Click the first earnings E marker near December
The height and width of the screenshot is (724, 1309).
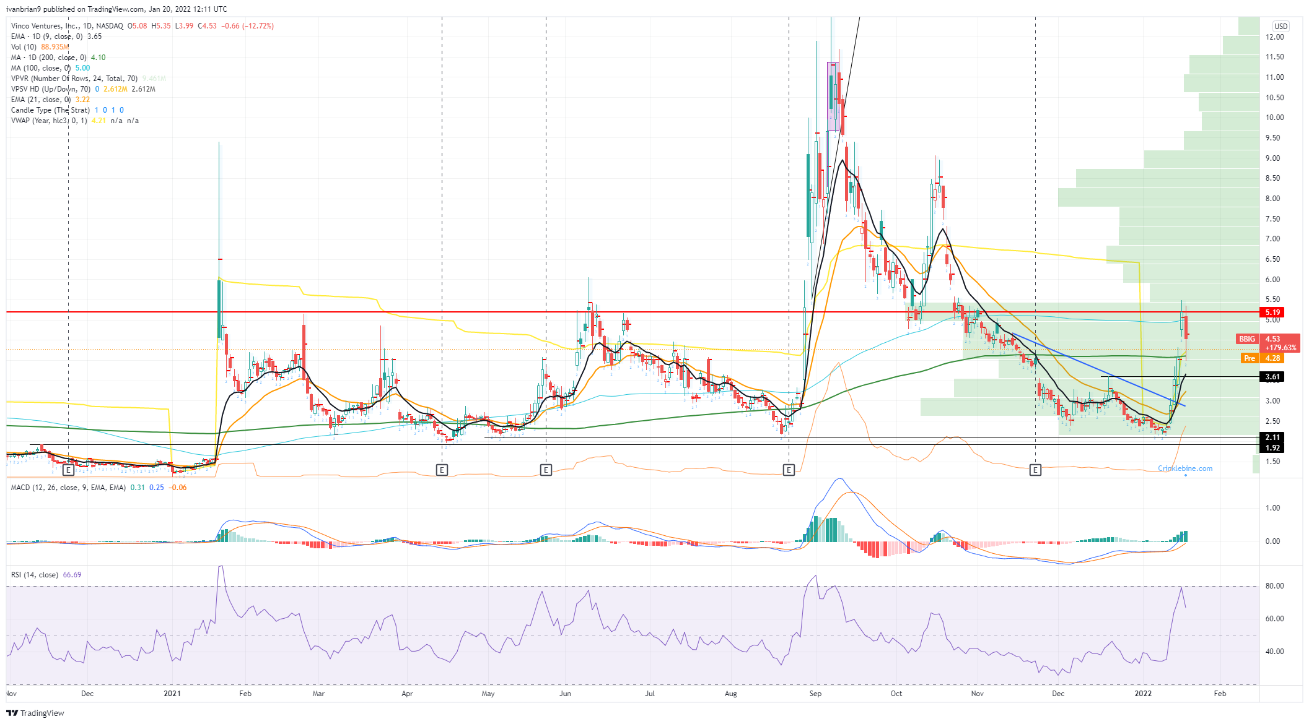[69, 470]
